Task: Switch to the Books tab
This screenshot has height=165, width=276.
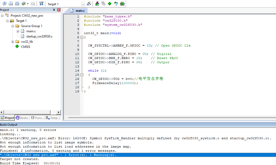Action: click(22, 118)
